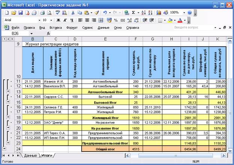Toggle Underline formatting (Ч)
This screenshot has width=234, height=165.
[72, 20]
